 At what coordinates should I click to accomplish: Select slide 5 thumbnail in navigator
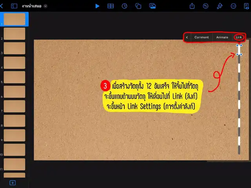(15, 77)
